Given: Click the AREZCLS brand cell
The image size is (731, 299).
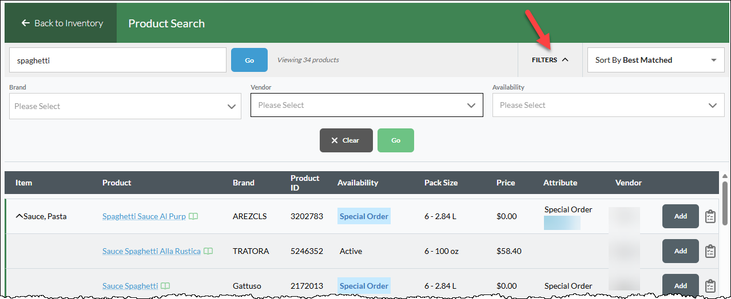Looking at the screenshot, I should [x=250, y=216].
